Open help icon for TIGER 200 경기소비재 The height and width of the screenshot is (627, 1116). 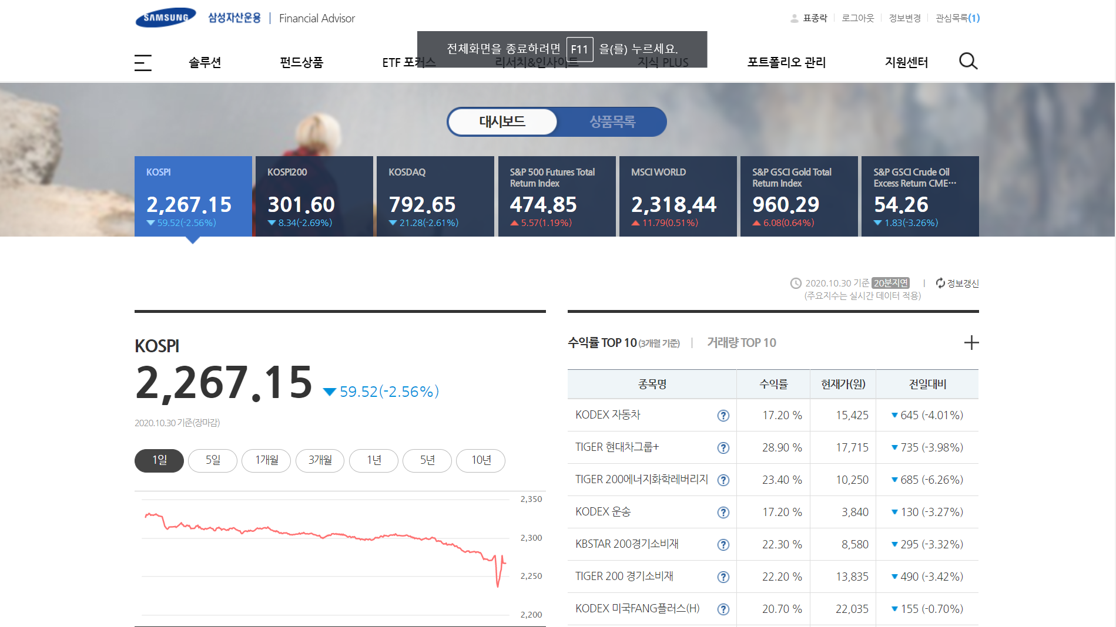click(x=723, y=577)
